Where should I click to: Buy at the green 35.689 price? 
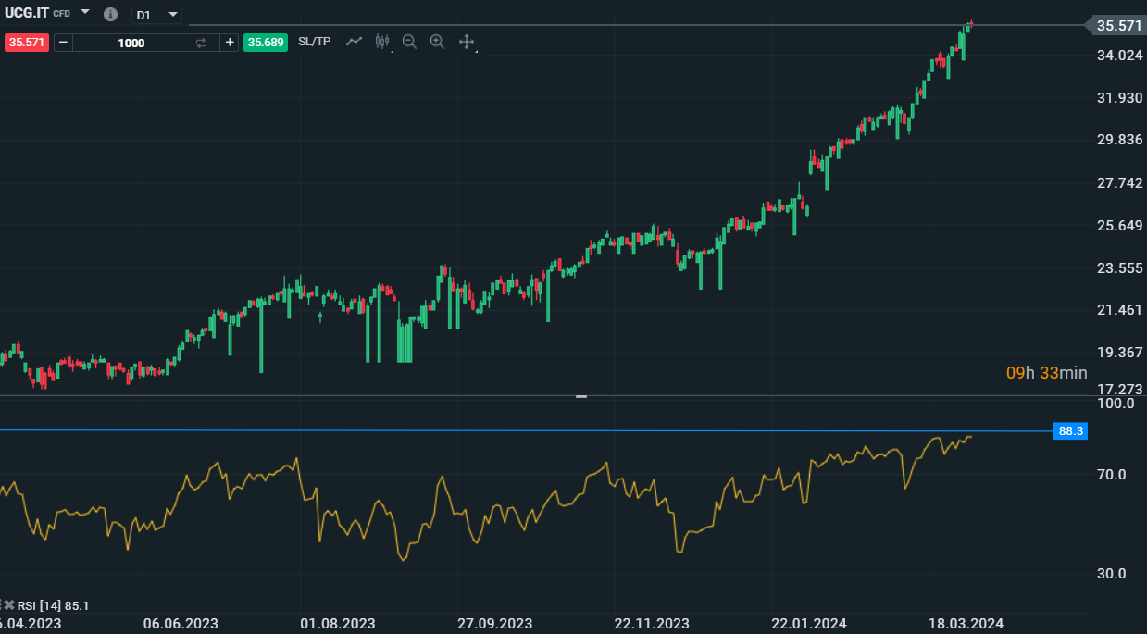point(266,43)
